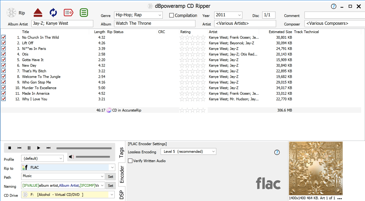
Task: Open the red ID tag editor icon
Action: pos(68,12)
